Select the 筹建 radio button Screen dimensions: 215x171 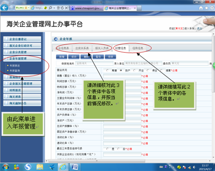(x=107, y=70)
